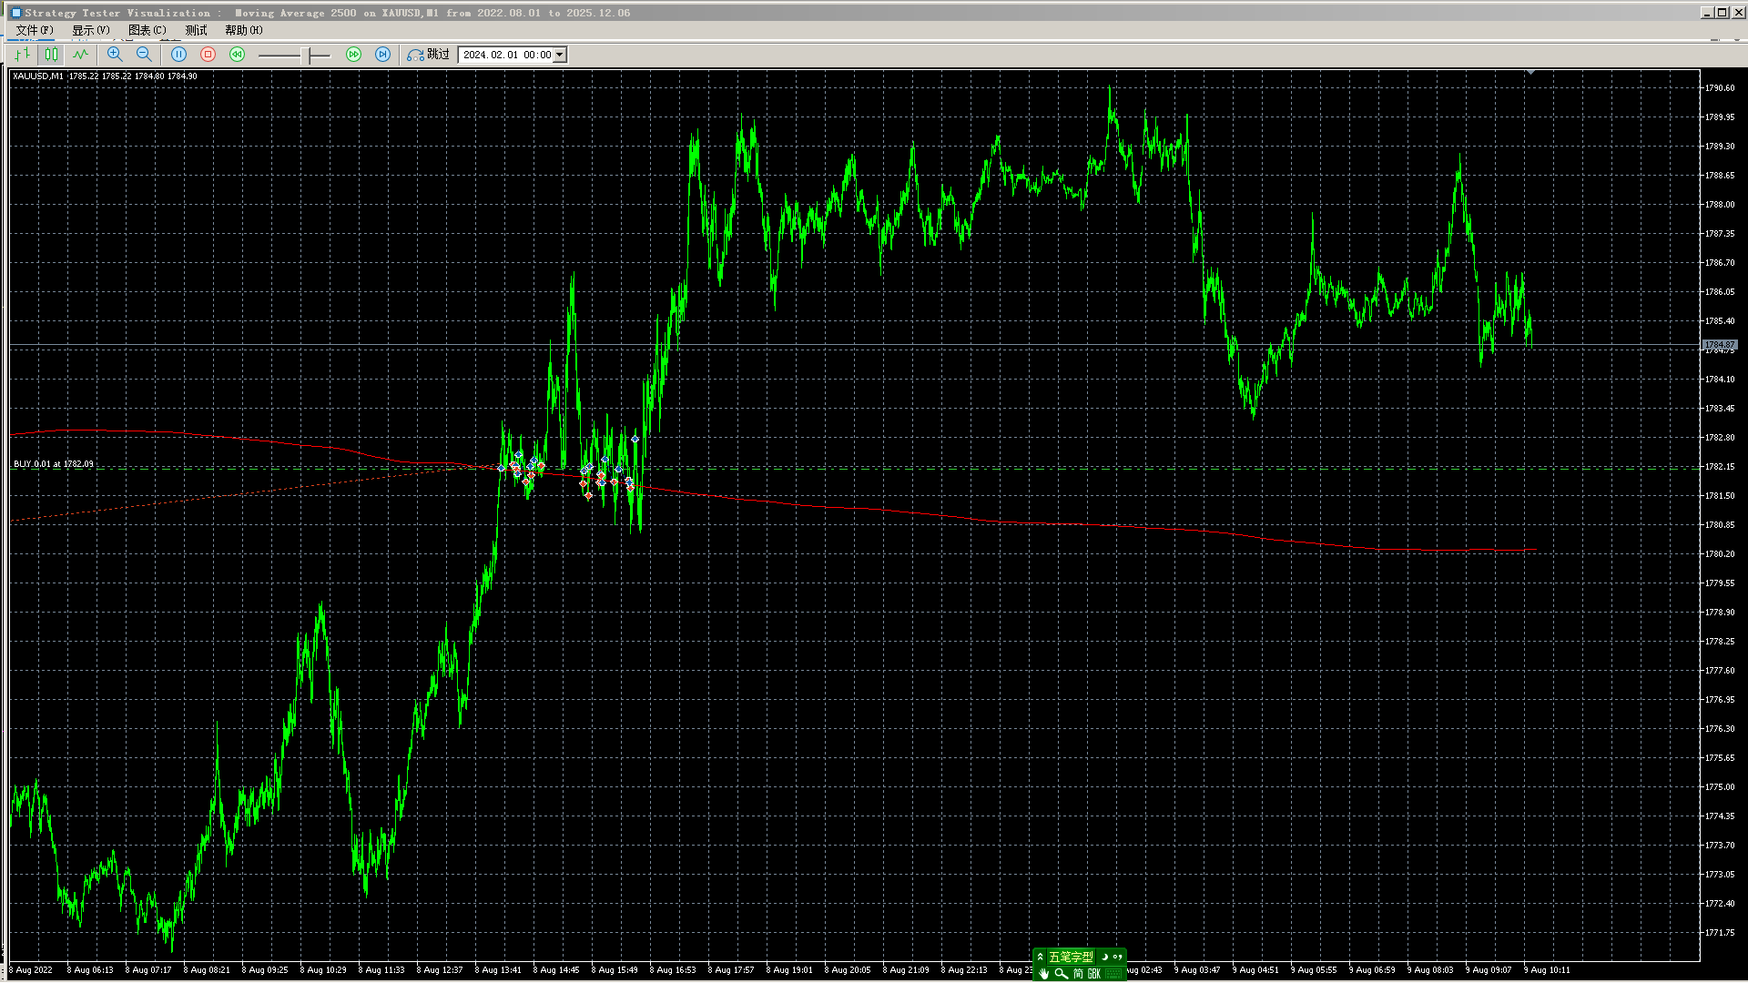This screenshot has width=1748, height=983.
Task: Open the 测试 menu
Action: point(196,30)
